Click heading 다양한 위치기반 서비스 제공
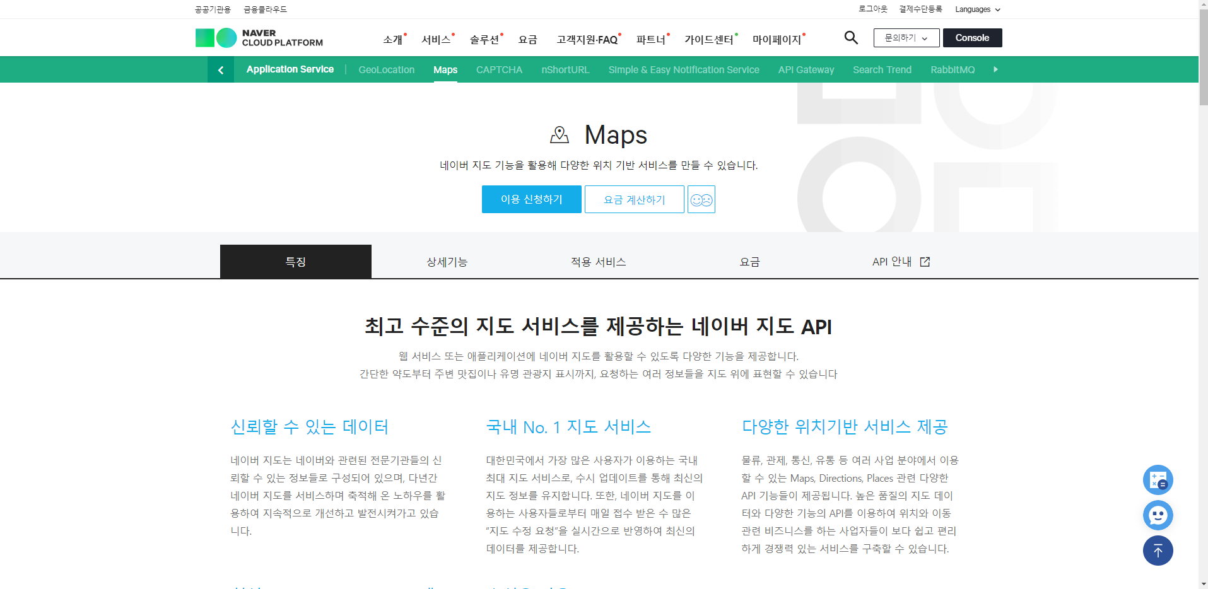Screen dimensions: 1208x589 [845, 427]
